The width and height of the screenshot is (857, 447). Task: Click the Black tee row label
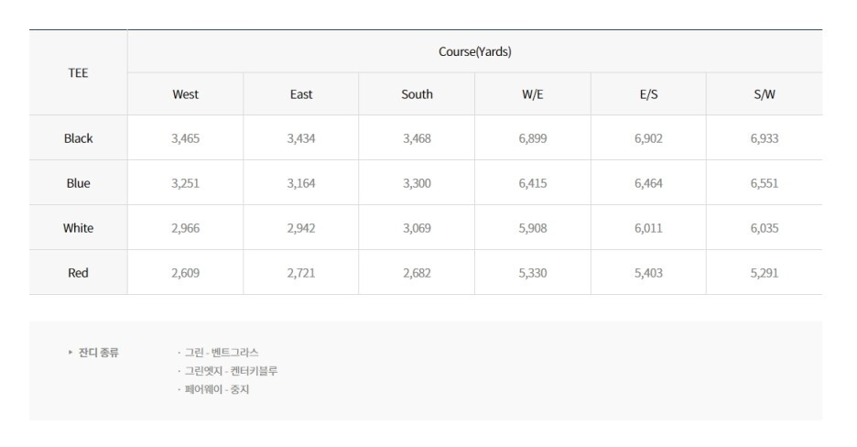78,138
